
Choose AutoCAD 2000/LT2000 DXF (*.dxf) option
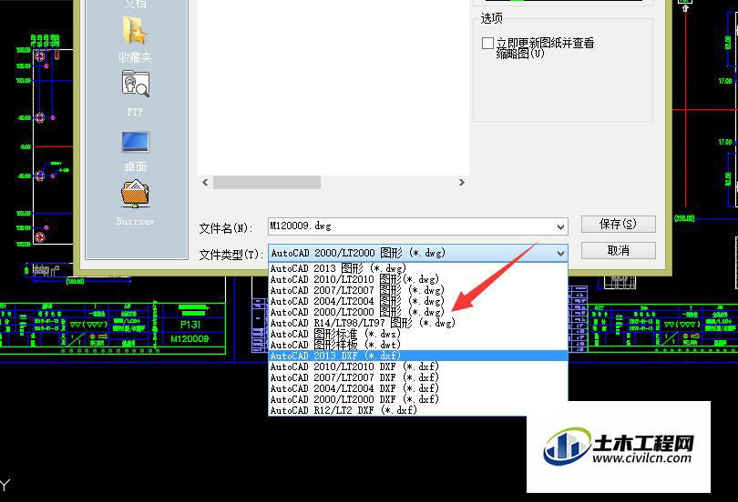pyautogui.click(x=418, y=399)
